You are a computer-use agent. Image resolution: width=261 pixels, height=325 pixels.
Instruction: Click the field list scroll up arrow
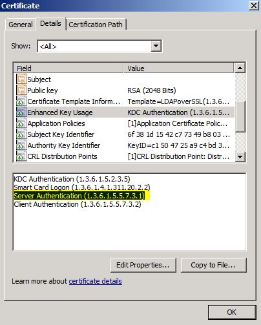coord(240,68)
